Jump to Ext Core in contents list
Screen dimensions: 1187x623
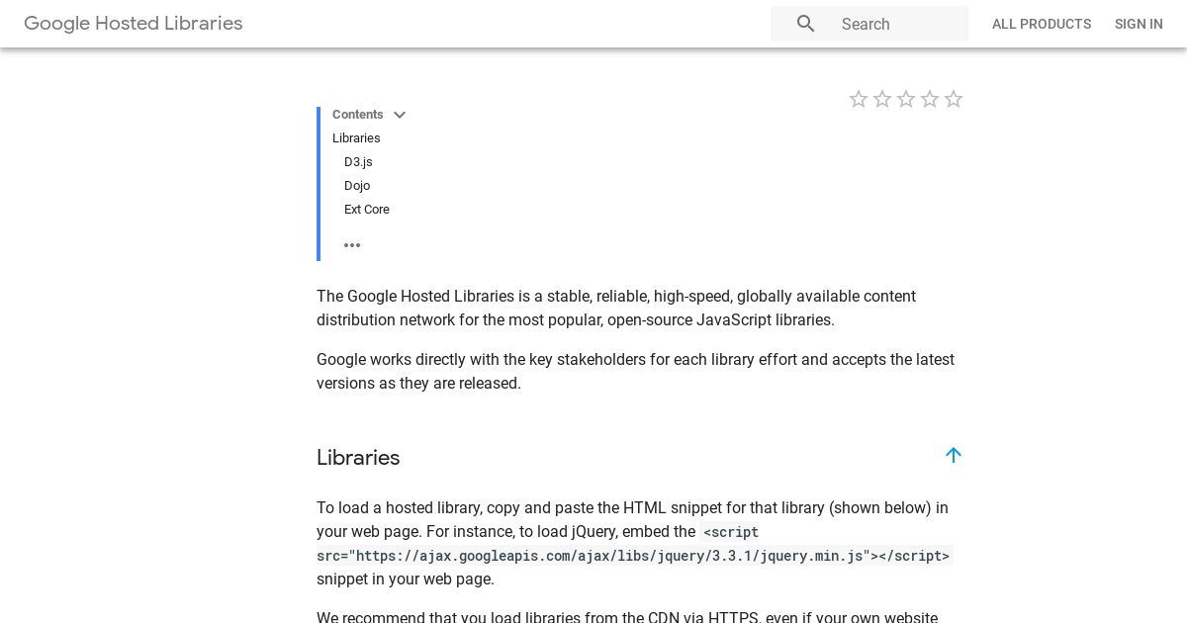click(367, 210)
